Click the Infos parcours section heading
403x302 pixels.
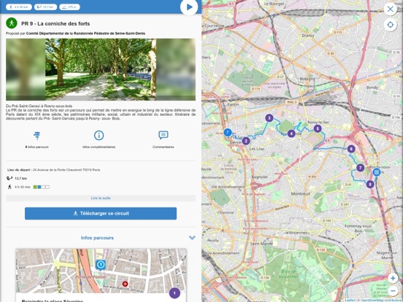pos(97,238)
